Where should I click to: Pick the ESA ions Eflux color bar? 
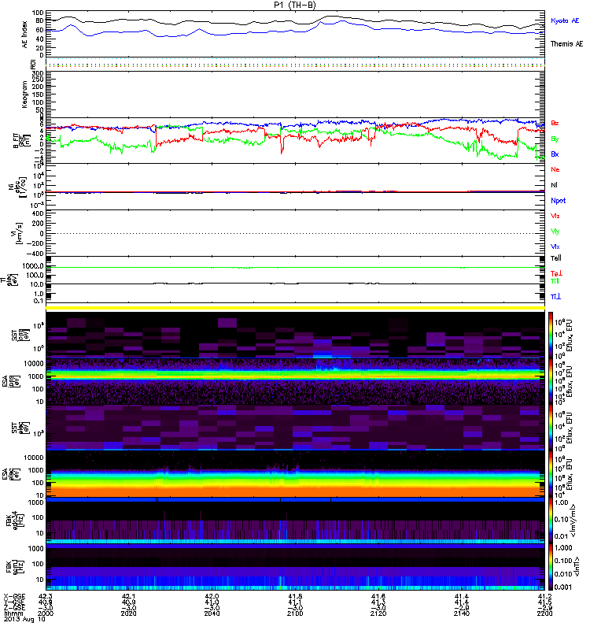[x=551, y=381]
